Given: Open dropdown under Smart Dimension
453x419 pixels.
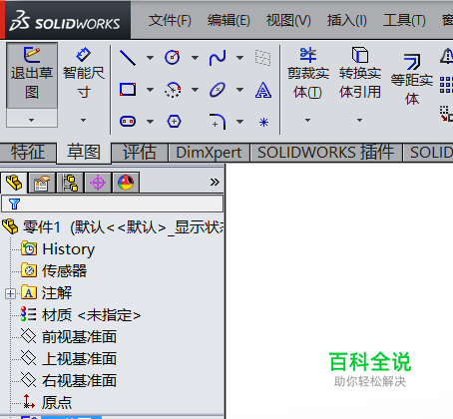Looking at the screenshot, I should (84, 120).
